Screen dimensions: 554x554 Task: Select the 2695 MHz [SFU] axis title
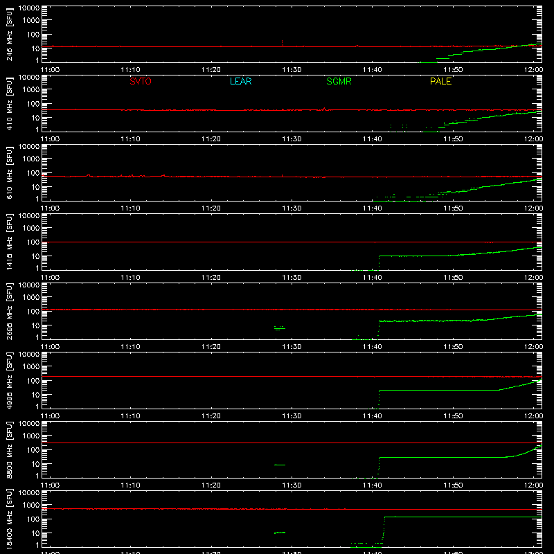click(x=10, y=311)
